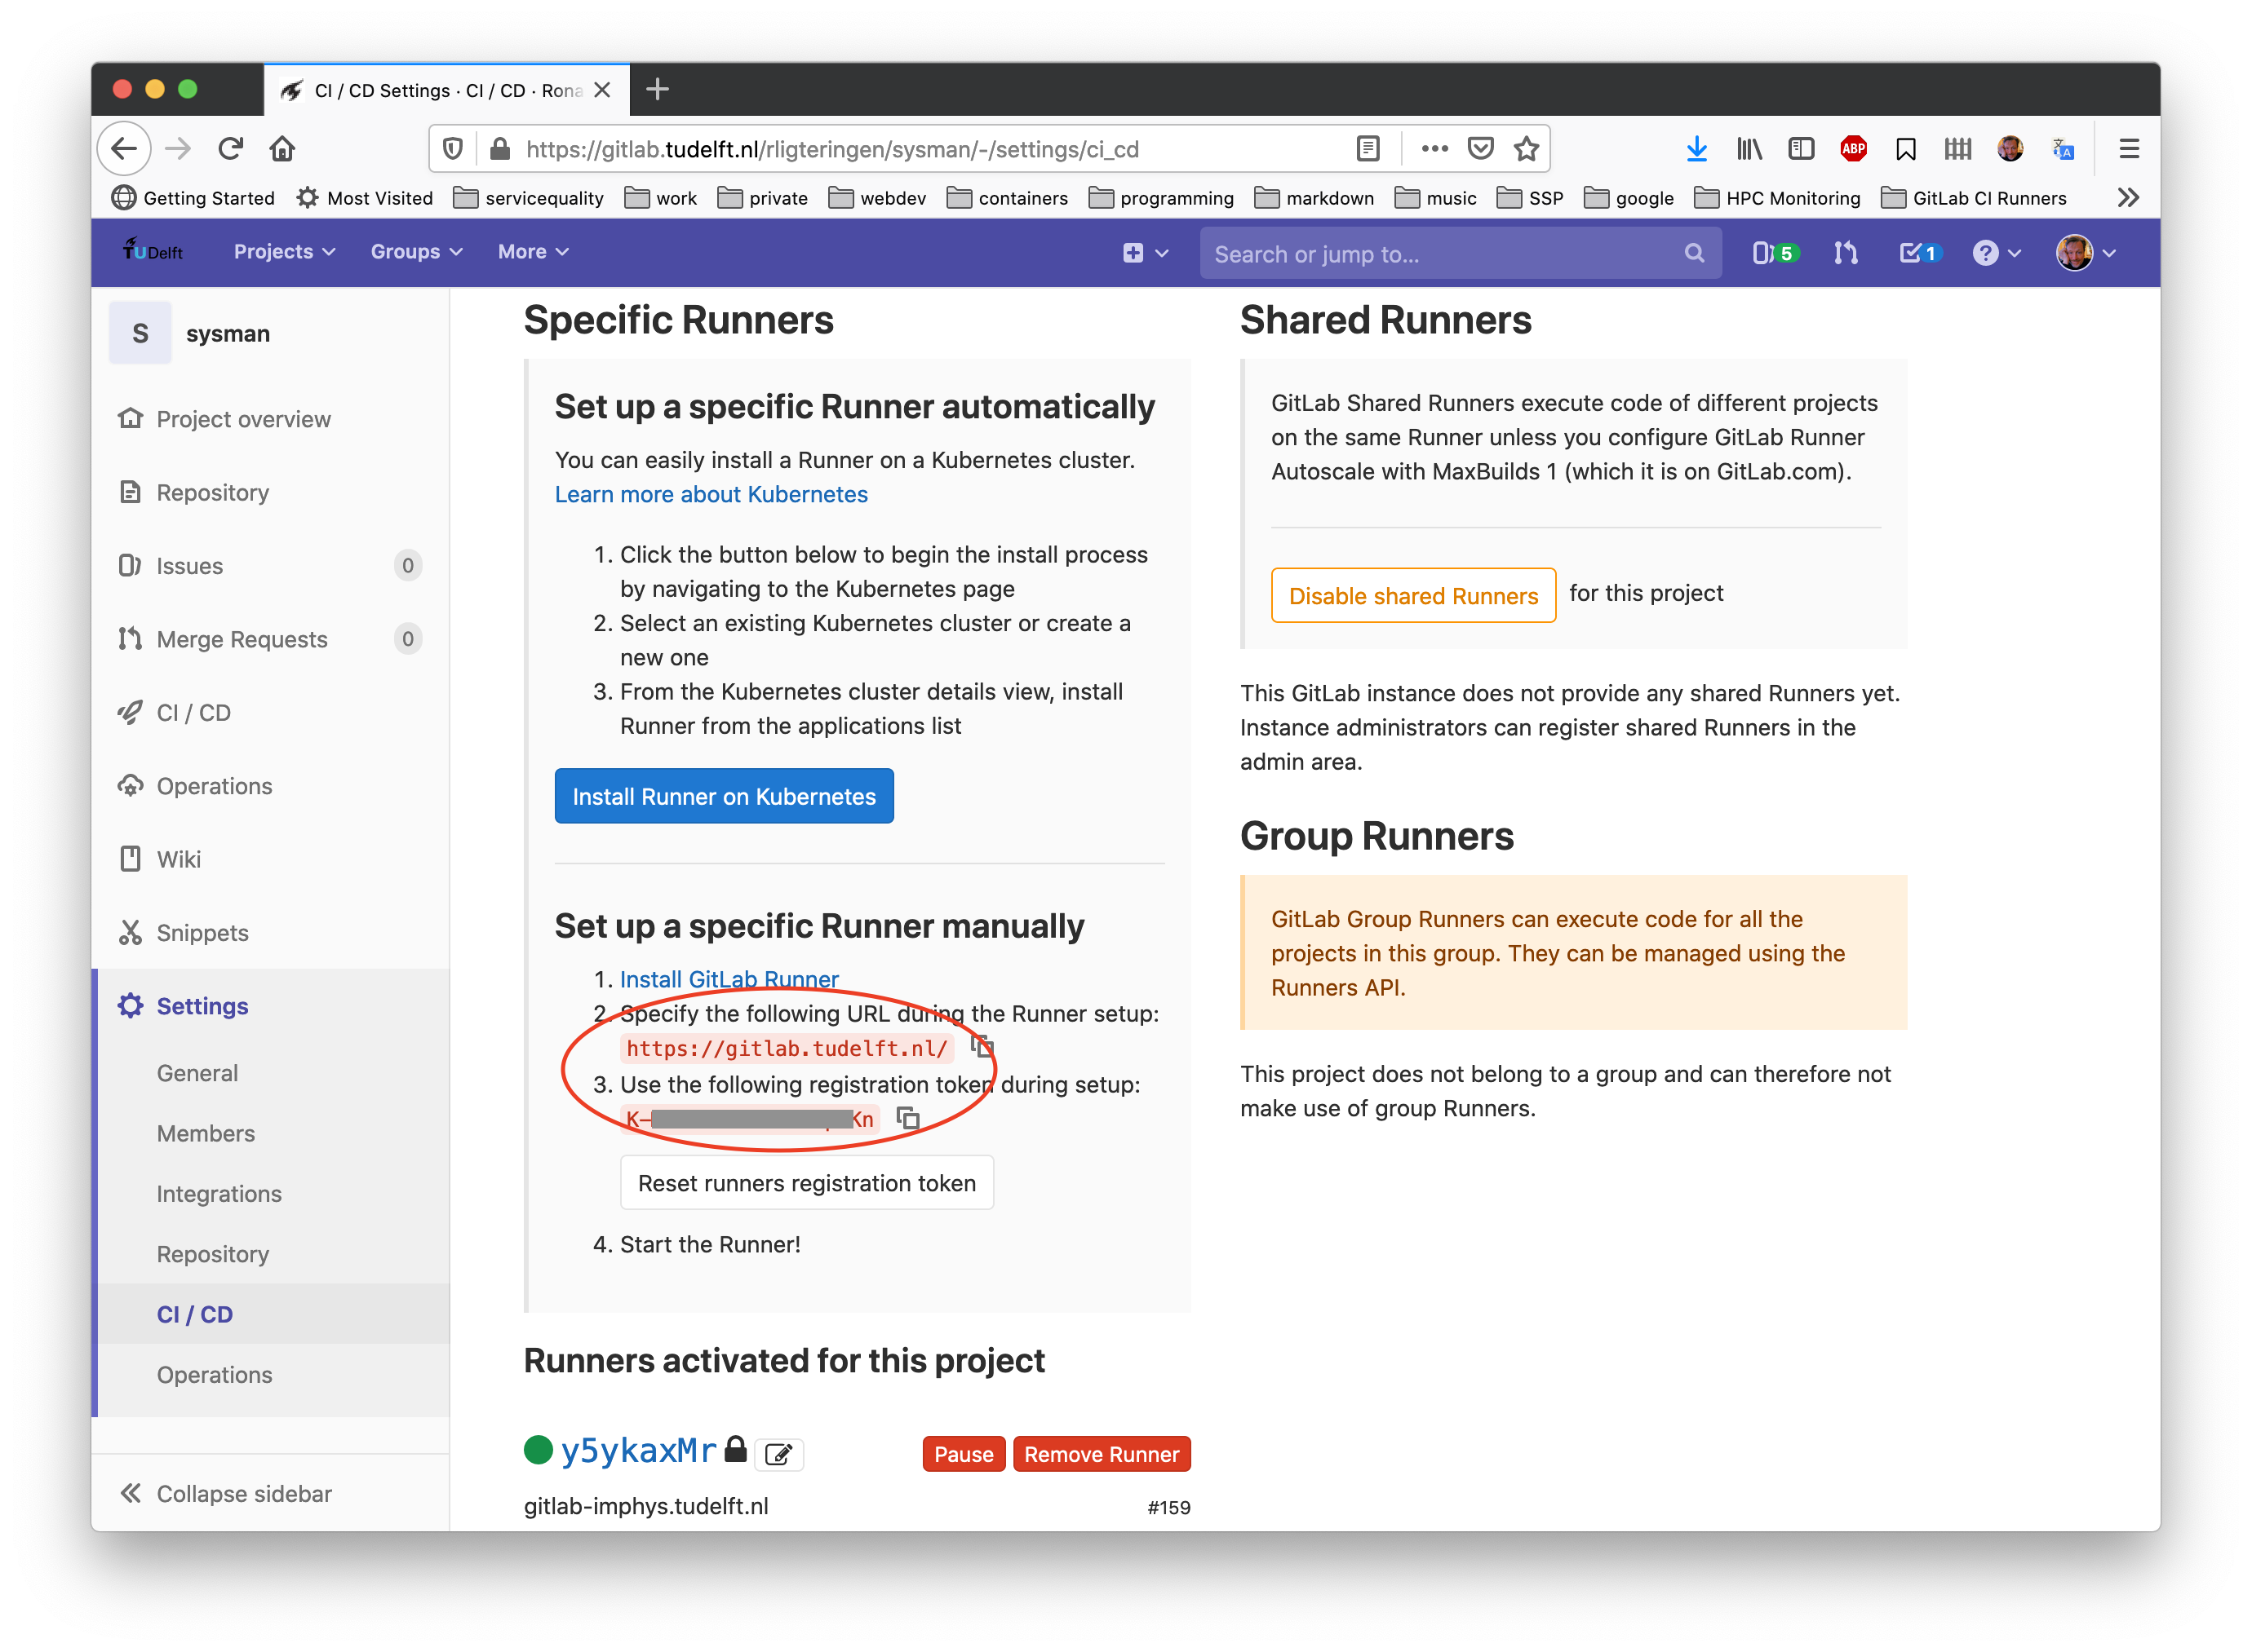Open the Adblock Plus extension icon
2252x1652 pixels.
pos(1853,149)
